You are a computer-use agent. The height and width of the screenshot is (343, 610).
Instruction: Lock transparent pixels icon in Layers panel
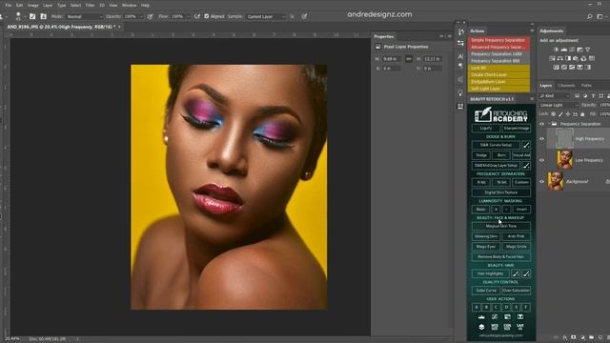553,114
